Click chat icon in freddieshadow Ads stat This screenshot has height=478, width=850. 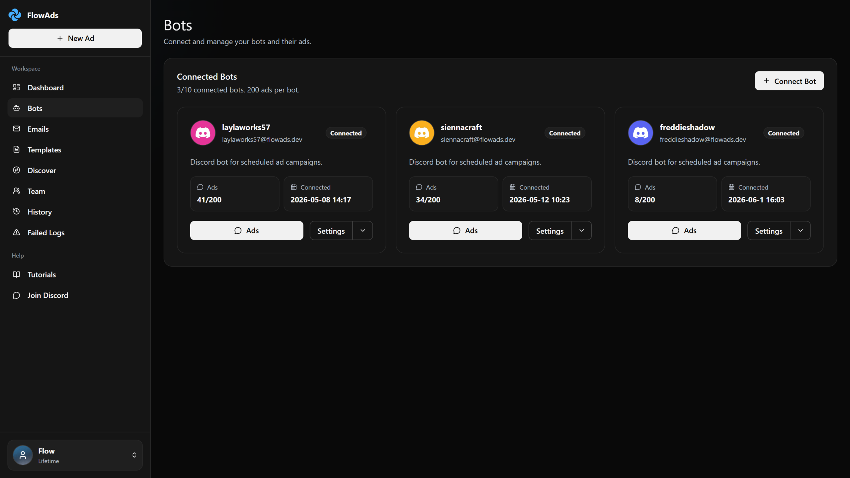[x=638, y=187]
